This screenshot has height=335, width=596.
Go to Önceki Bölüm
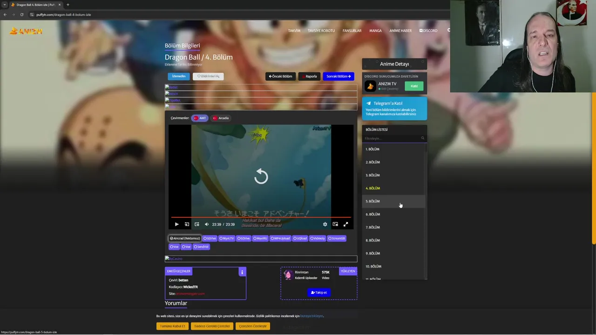coord(280,76)
